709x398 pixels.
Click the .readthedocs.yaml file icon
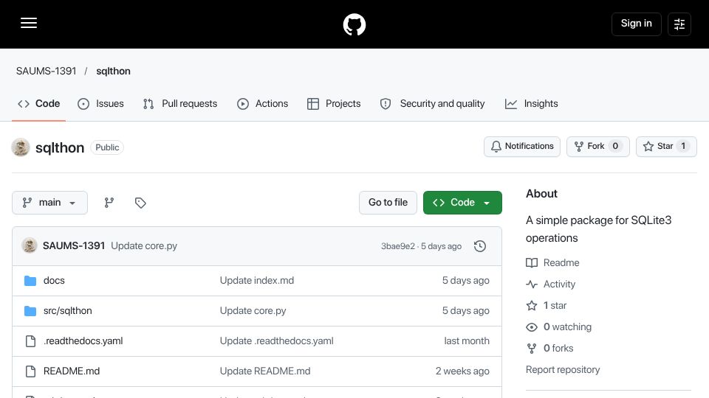[x=30, y=341]
